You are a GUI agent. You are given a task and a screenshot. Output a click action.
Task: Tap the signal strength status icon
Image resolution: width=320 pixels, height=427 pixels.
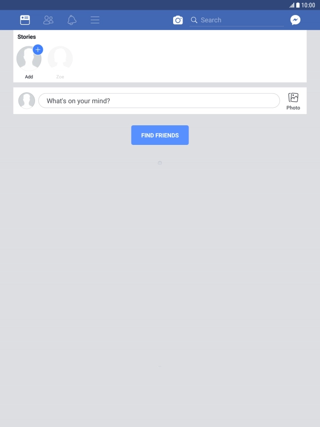(292, 5)
